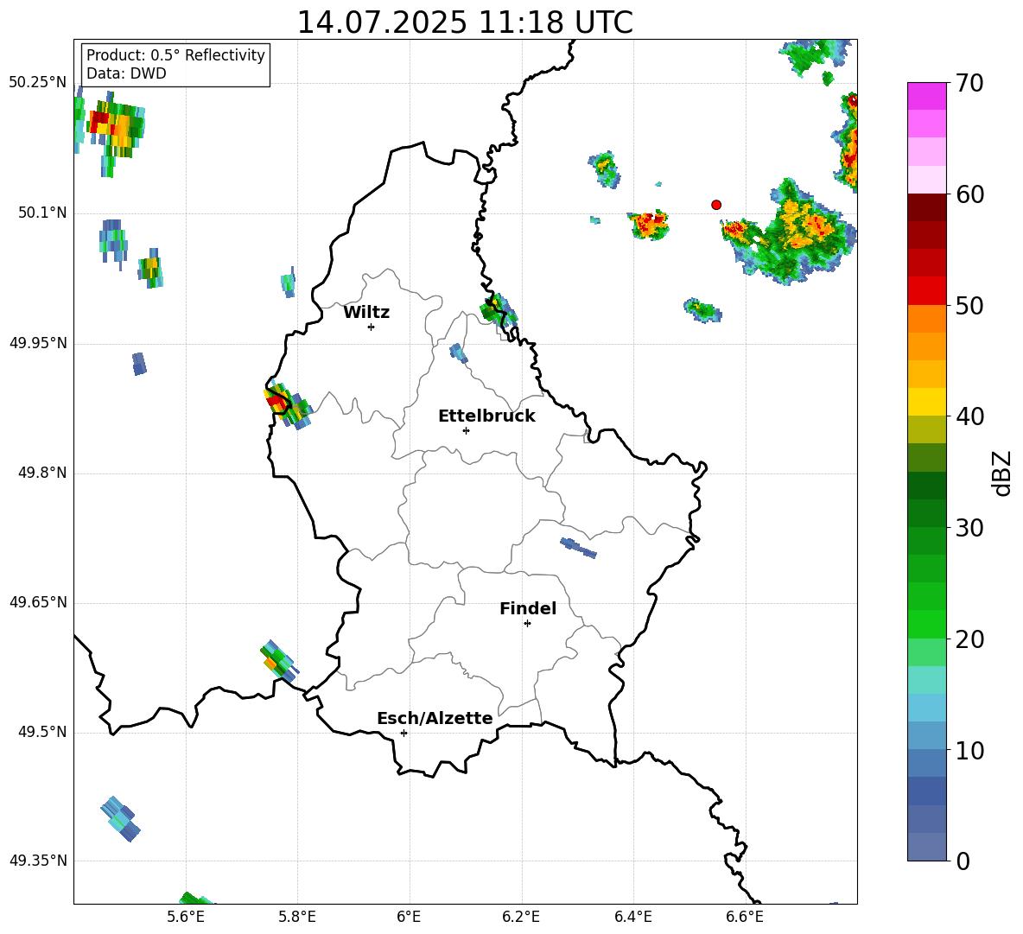Click the 50.1°N latitude label
The height and width of the screenshot is (934, 1023).
42,213
